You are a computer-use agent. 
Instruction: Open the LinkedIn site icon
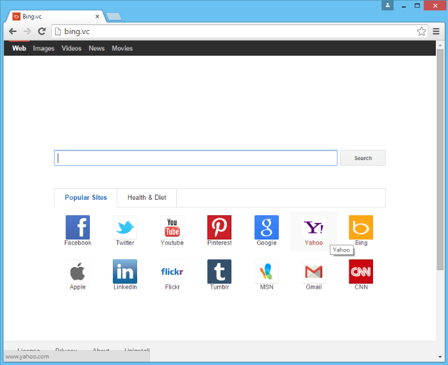tap(125, 272)
